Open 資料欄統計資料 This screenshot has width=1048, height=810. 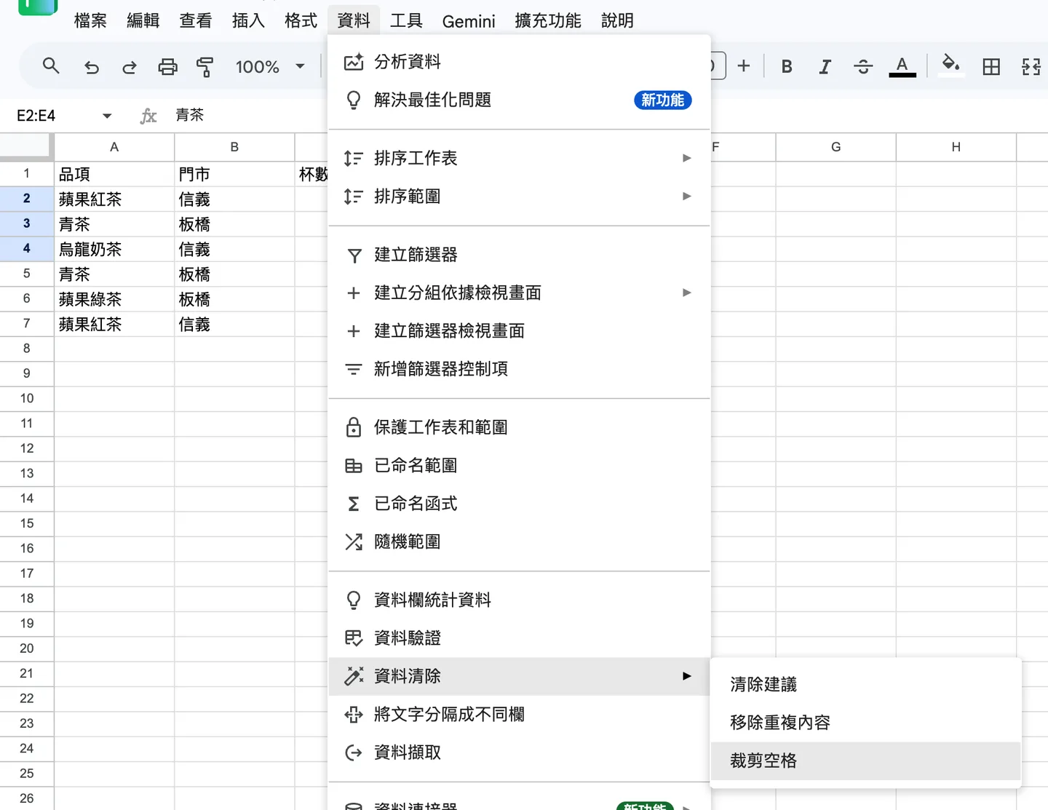pos(519,600)
